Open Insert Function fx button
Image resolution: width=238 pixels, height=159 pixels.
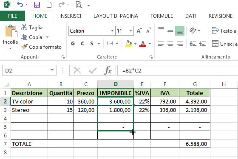(x=108, y=70)
